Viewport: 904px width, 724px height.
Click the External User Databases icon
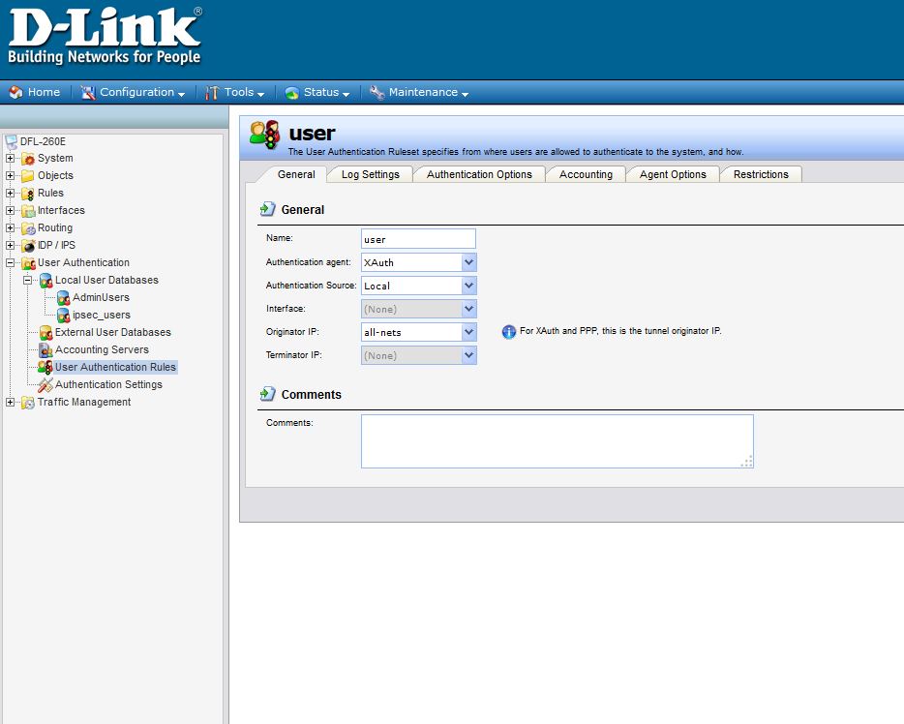coord(45,333)
